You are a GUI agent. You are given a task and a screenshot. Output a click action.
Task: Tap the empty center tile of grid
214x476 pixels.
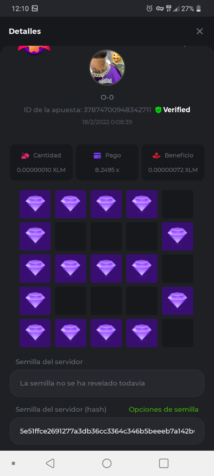[x=106, y=269]
